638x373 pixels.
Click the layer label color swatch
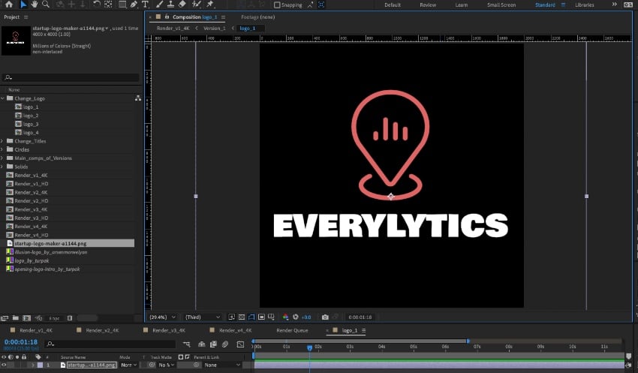(x=40, y=365)
